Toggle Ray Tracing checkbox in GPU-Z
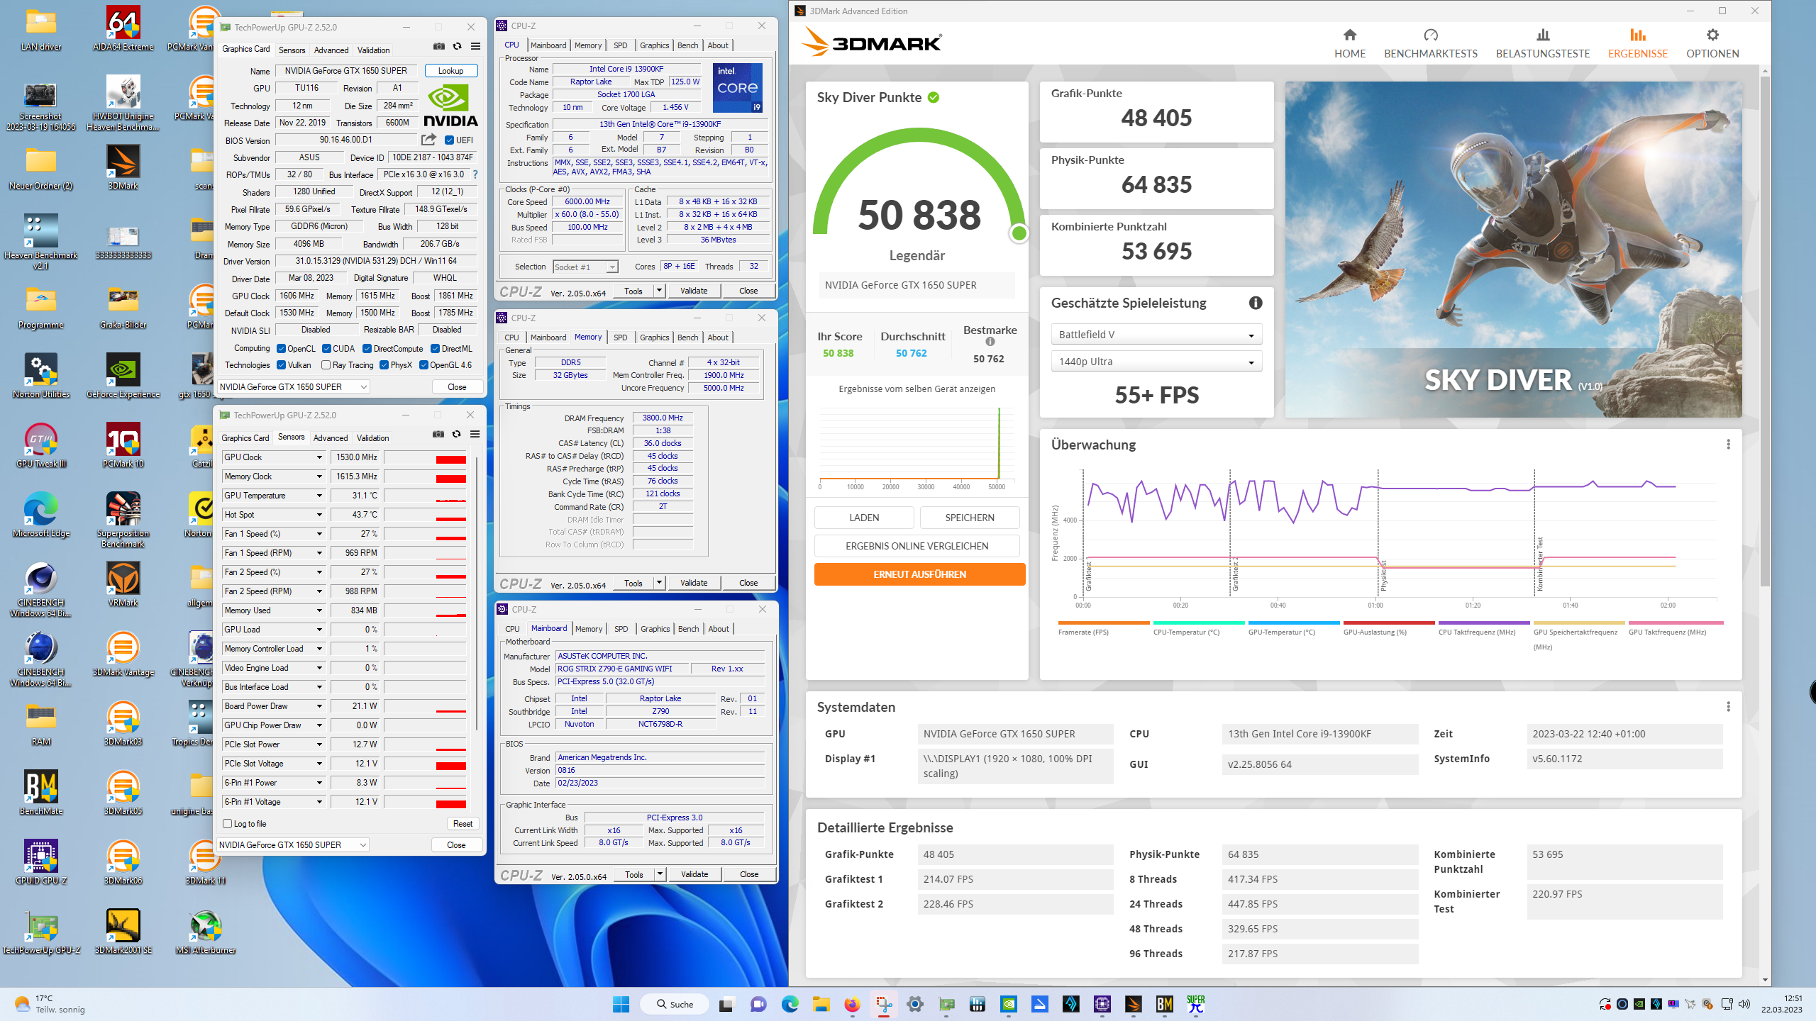Viewport: 1816px width, 1021px height. click(x=326, y=365)
